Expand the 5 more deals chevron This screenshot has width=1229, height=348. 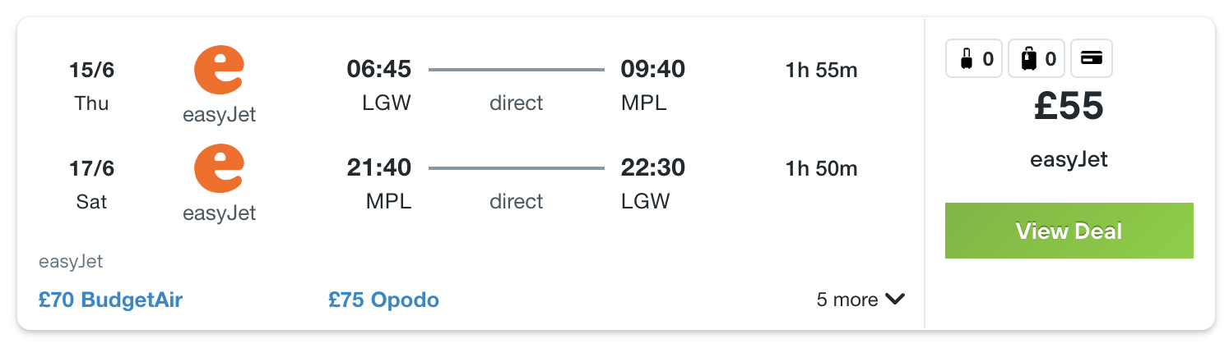[895, 300]
